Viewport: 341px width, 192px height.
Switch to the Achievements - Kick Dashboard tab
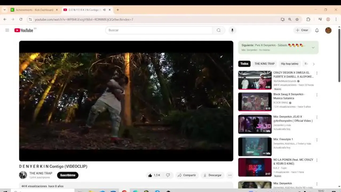(x=34, y=10)
